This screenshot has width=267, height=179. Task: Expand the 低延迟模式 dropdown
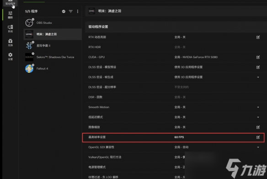[258, 117]
